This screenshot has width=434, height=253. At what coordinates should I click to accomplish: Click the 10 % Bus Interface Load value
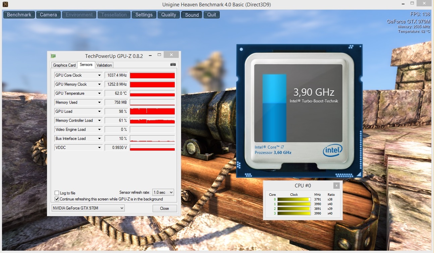pyautogui.click(x=116, y=139)
